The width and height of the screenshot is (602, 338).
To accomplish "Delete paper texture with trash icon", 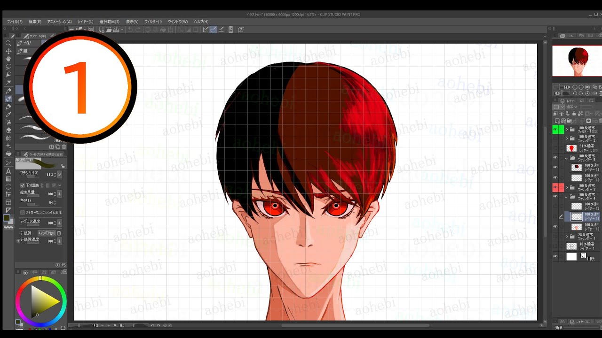I will click(x=59, y=233).
